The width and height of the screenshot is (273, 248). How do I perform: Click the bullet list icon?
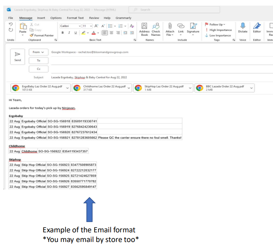[110, 26]
